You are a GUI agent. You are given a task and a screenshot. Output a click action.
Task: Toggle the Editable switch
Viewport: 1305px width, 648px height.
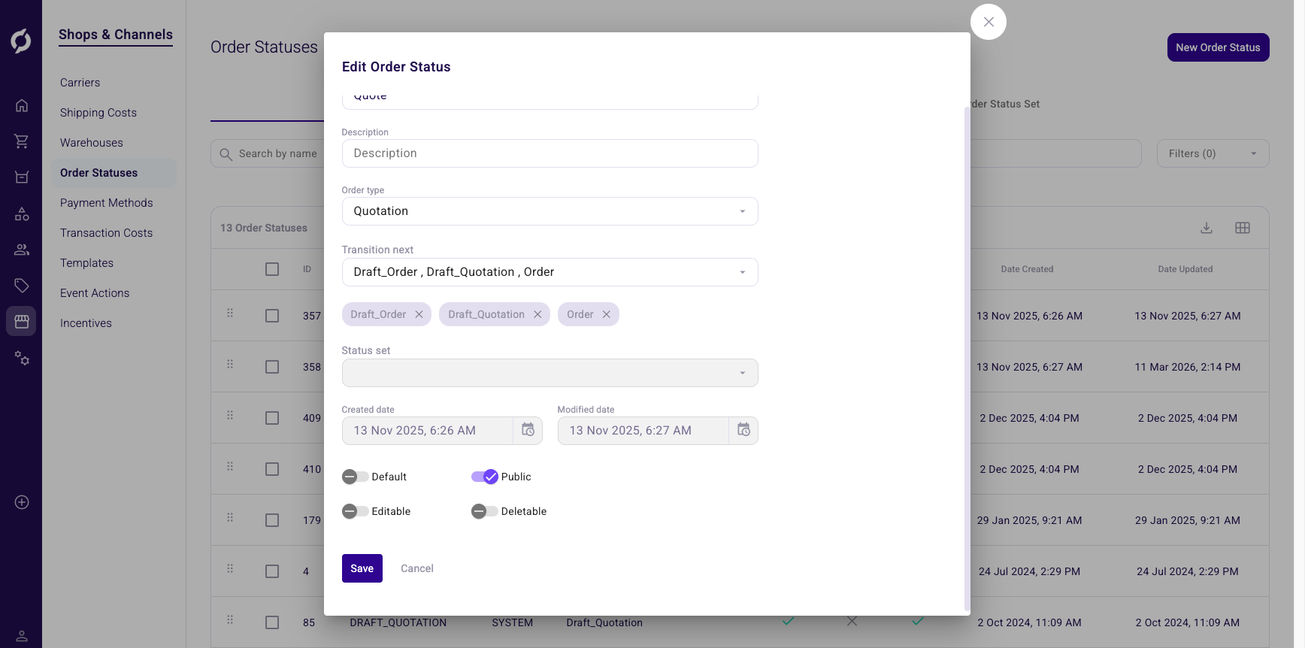[355, 511]
